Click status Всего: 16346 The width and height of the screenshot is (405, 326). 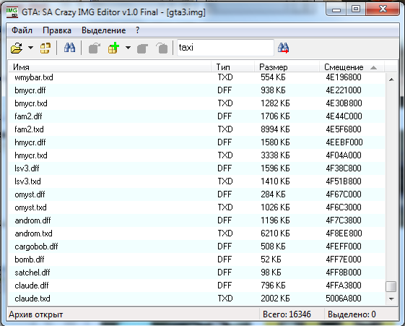pyautogui.click(x=287, y=314)
